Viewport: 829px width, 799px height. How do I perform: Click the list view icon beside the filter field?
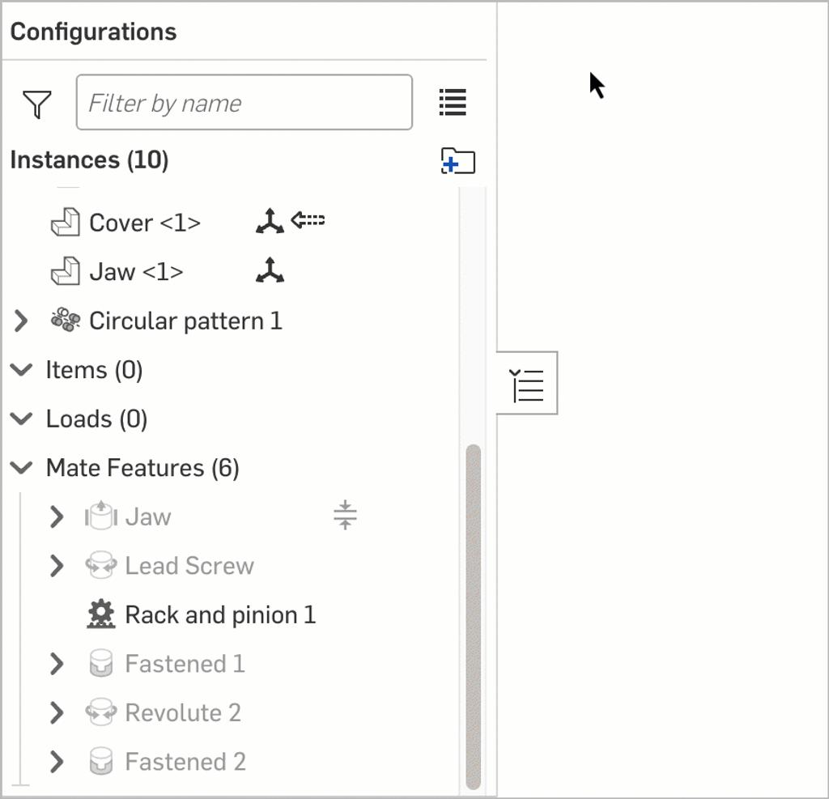click(453, 102)
